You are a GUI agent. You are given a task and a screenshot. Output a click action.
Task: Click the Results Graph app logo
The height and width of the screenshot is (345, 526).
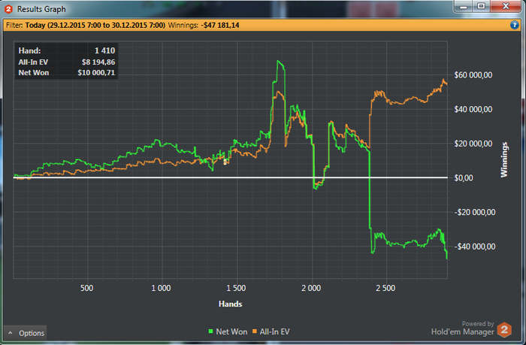8,9
